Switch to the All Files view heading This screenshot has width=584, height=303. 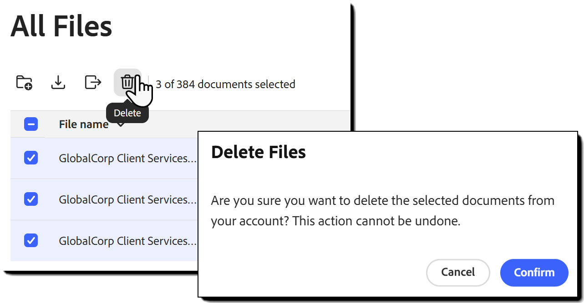click(x=61, y=26)
